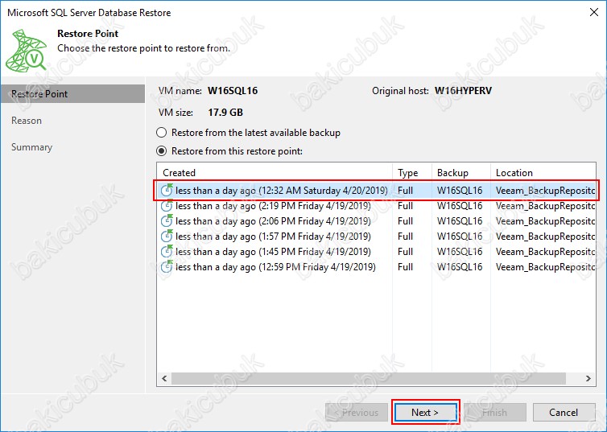
Task: Select row 'less than a day ago (1:45 PM Friday 4/19/2019)'
Action: click(376, 251)
